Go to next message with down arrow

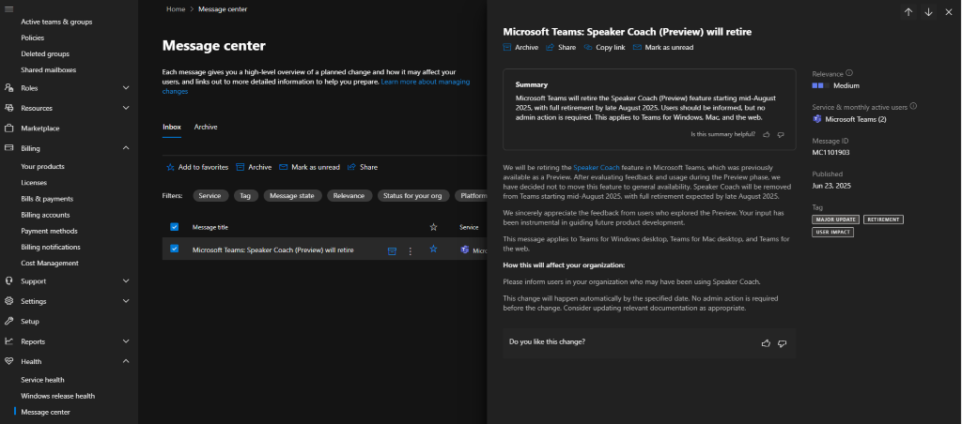click(928, 11)
